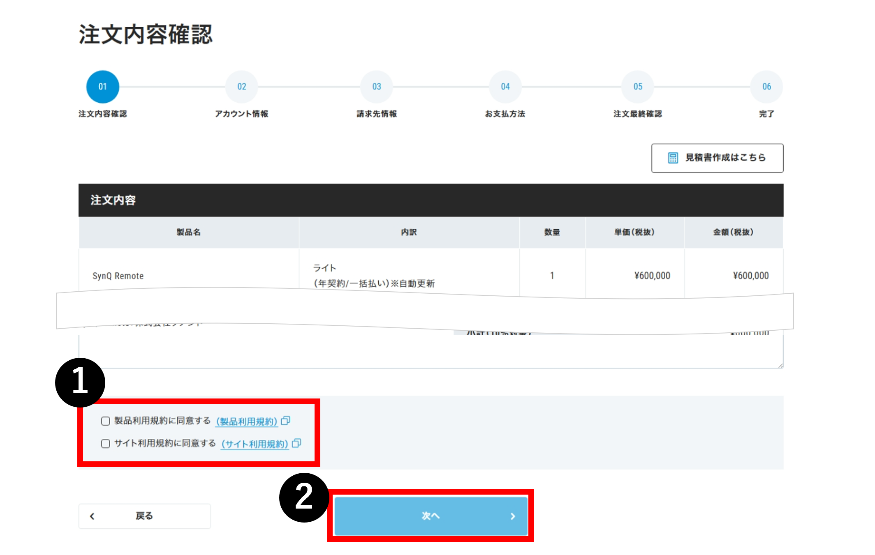Viewport: 875px width, 555px height.
Task: Click the left chevron on 戻る button
Action: pos(92,516)
